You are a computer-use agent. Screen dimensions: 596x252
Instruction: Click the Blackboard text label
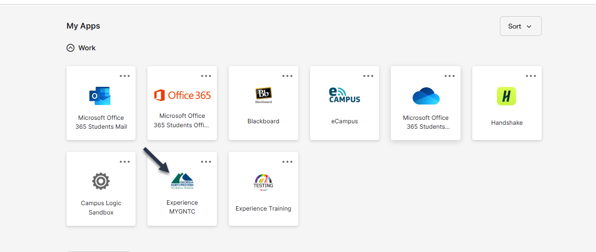tap(263, 121)
